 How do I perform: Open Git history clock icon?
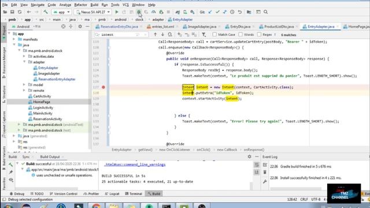pos(232,12)
